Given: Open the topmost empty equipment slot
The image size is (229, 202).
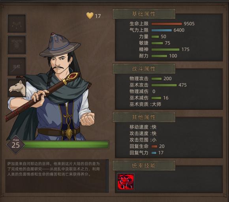Looking at the screenshot, I should 17,23.
